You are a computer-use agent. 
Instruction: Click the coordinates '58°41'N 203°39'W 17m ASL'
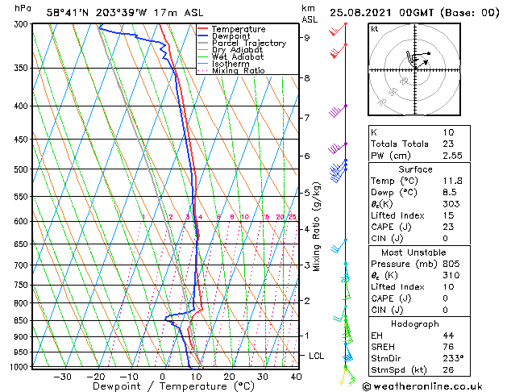point(125,13)
